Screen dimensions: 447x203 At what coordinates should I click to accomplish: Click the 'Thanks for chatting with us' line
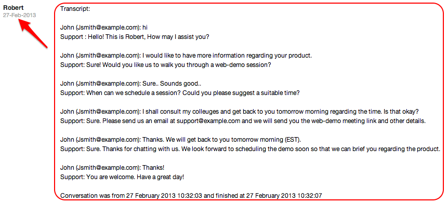[x=251, y=149]
